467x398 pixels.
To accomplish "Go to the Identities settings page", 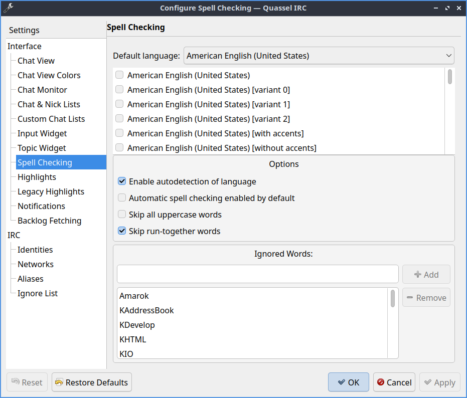I will point(35,250).
